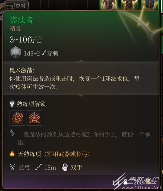Screen dimensions: 163x191
Task: Click the 3~10伤害 damage text
Action: coord(26,40)
